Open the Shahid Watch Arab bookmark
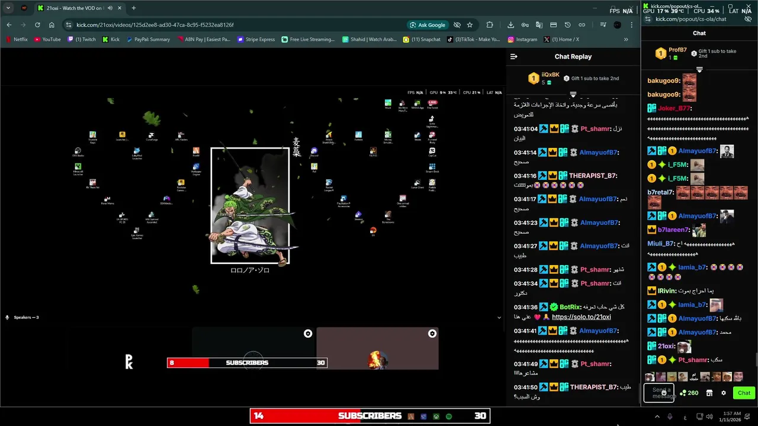This screenshot has height=426, width=758. tap(370, 40)
